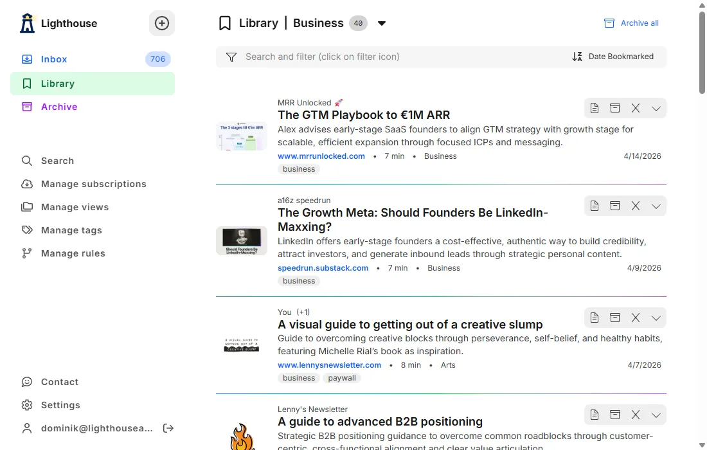Image resolution: width=707 pixels, height=450 pixels.
Task: Select the paywall tag on creative slump article
Action: [x=342, y=378]
